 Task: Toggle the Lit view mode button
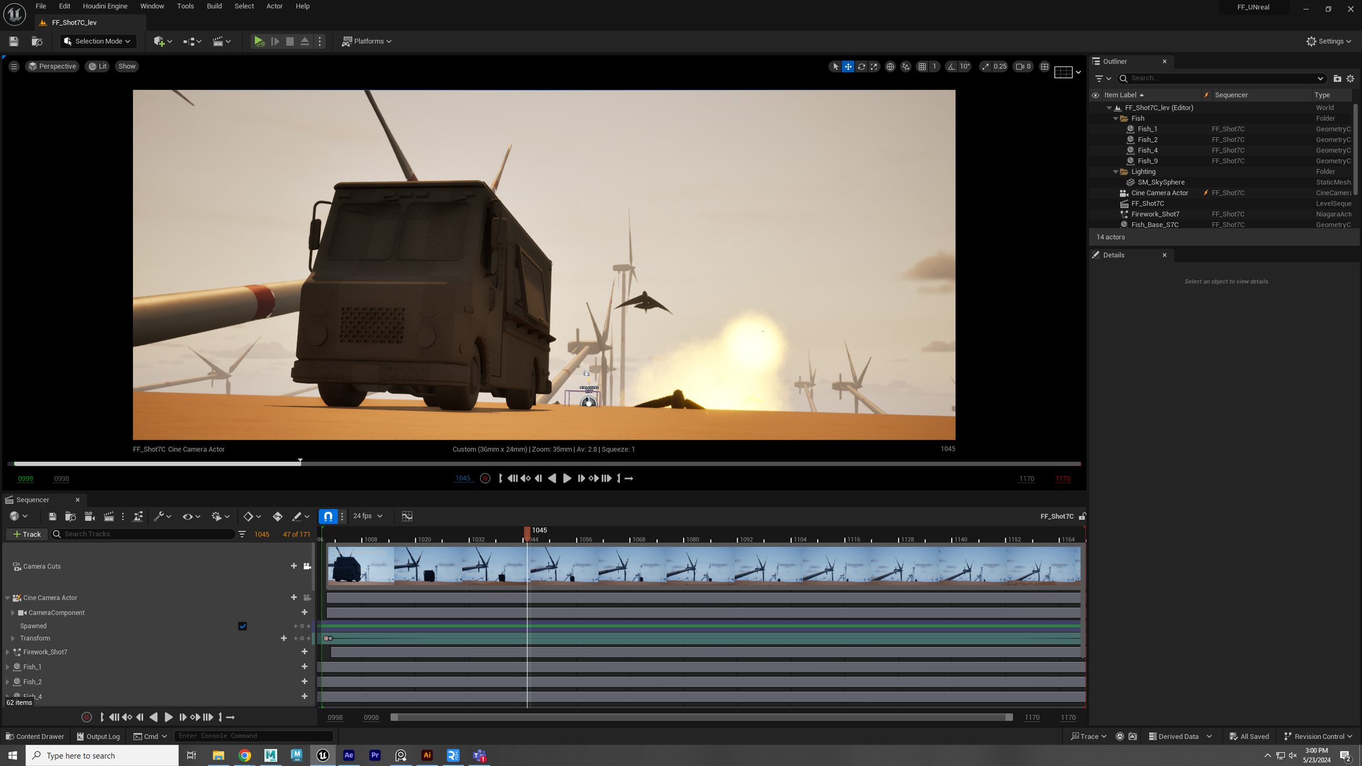click(x=98, y=66)
